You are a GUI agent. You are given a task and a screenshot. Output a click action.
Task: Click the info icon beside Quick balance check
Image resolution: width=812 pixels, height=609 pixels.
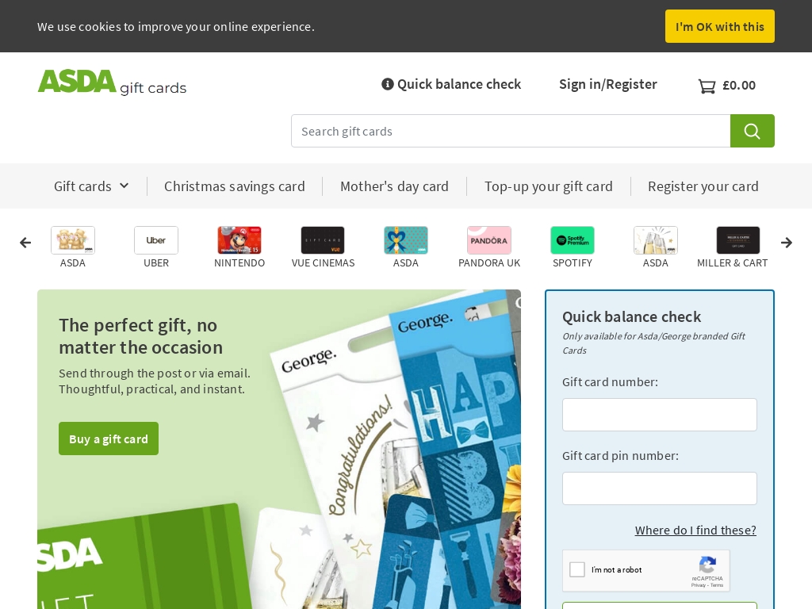tap(387, 84)
